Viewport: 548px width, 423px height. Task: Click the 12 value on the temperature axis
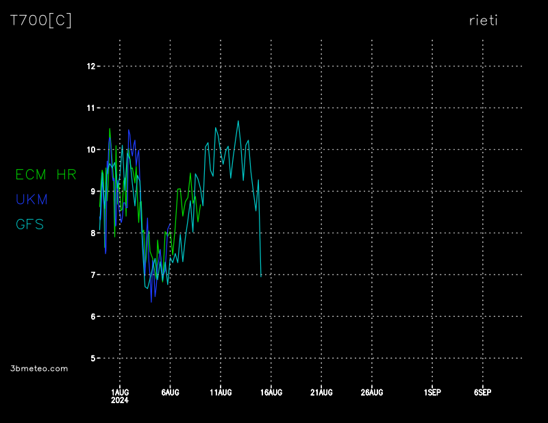pyautogui.click(x=91, y=66)
